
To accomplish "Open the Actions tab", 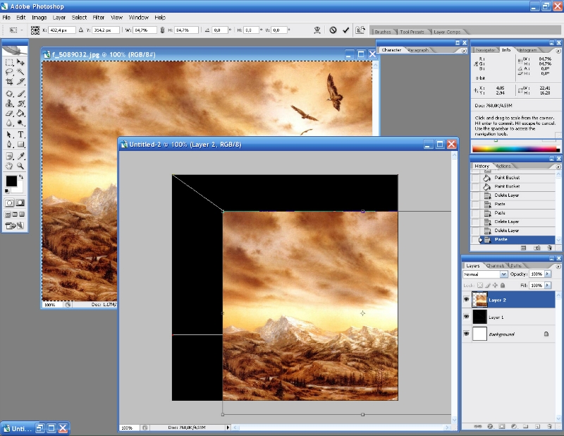I will coord(503,166).
